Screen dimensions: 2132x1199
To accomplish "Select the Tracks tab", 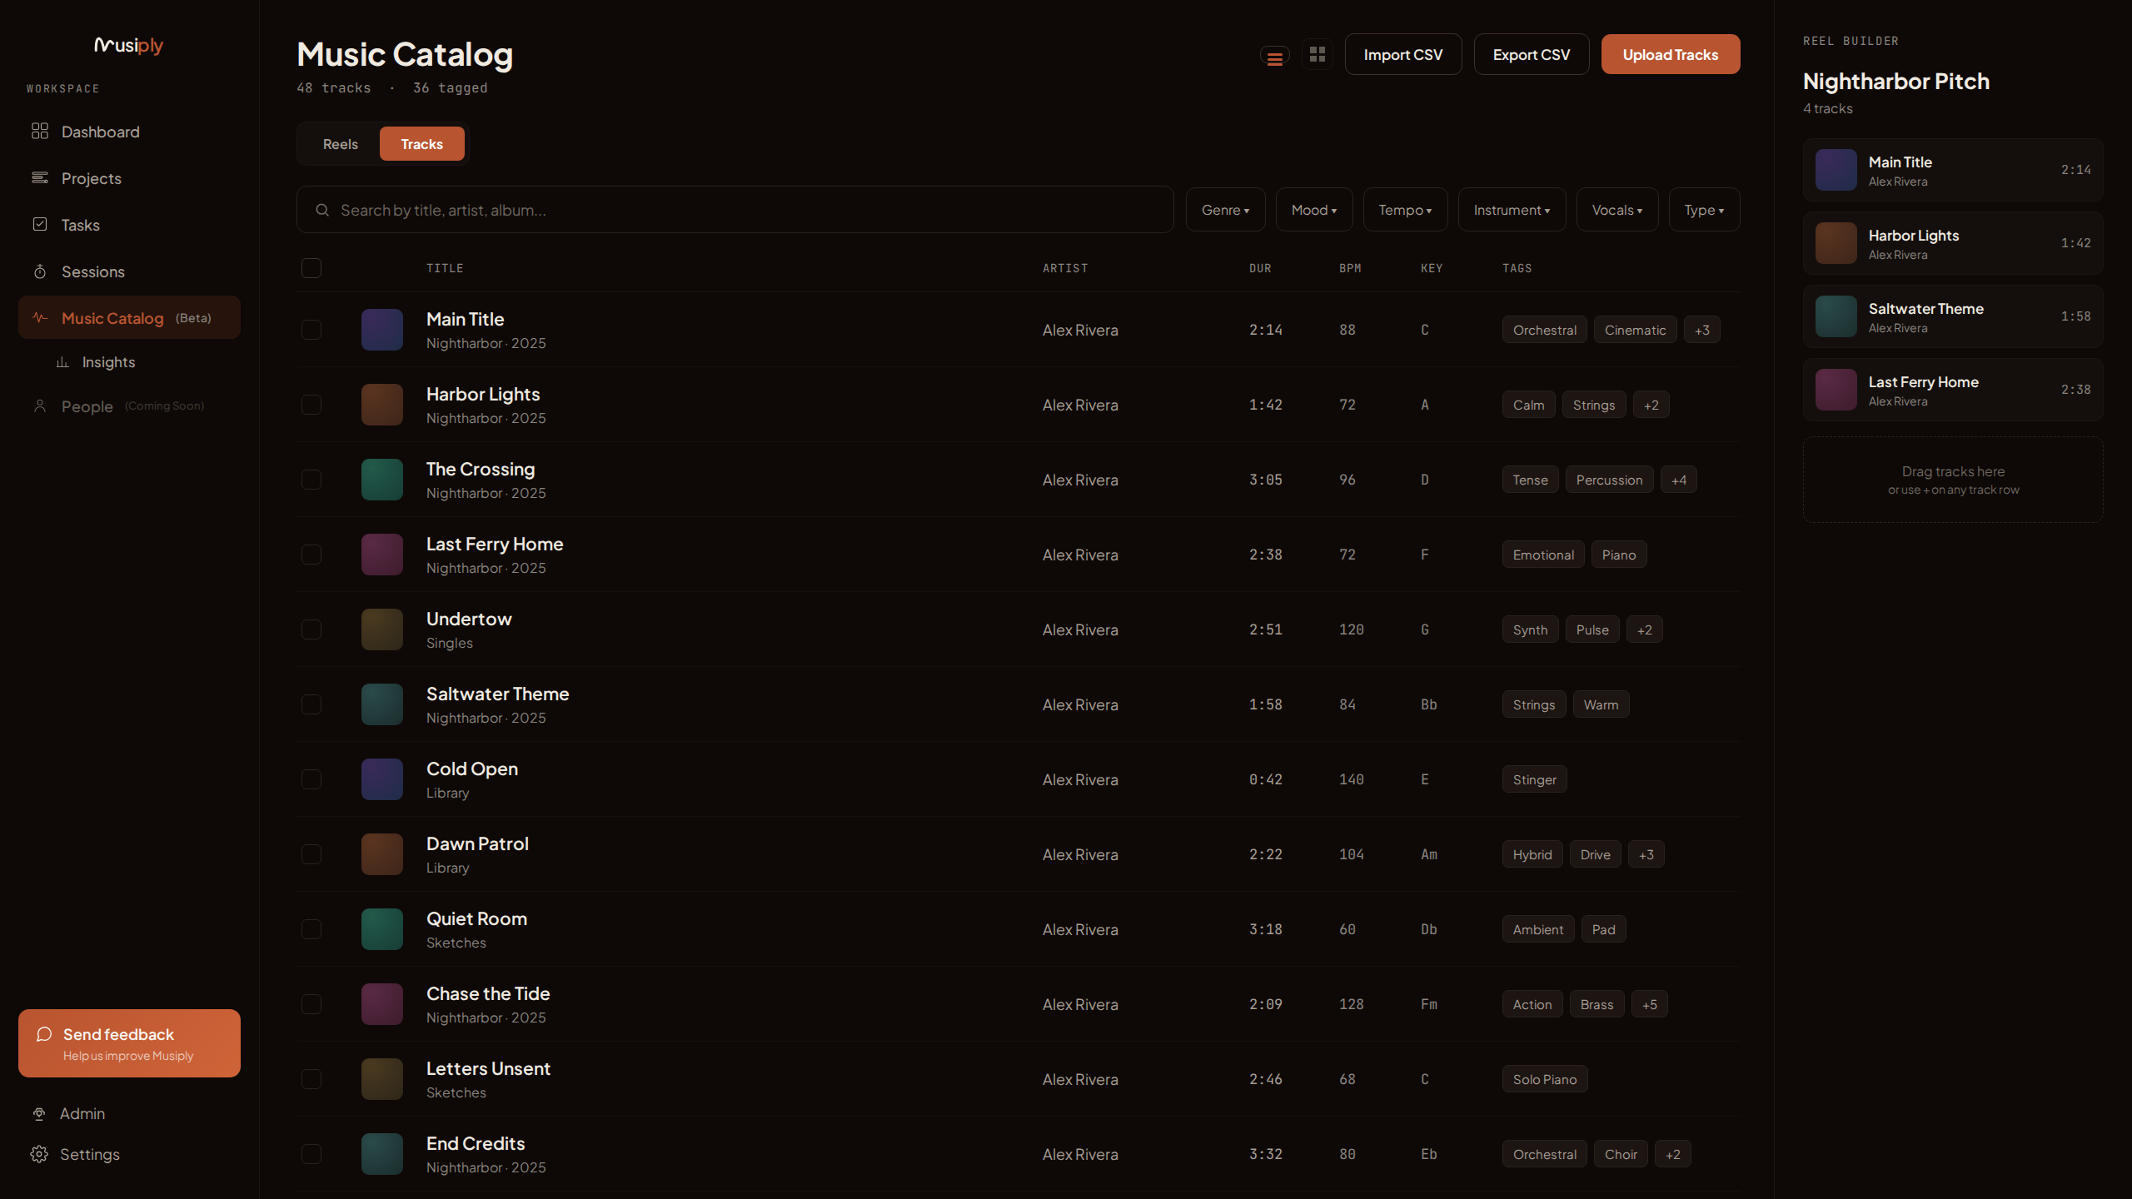I will tap(422, 144).
